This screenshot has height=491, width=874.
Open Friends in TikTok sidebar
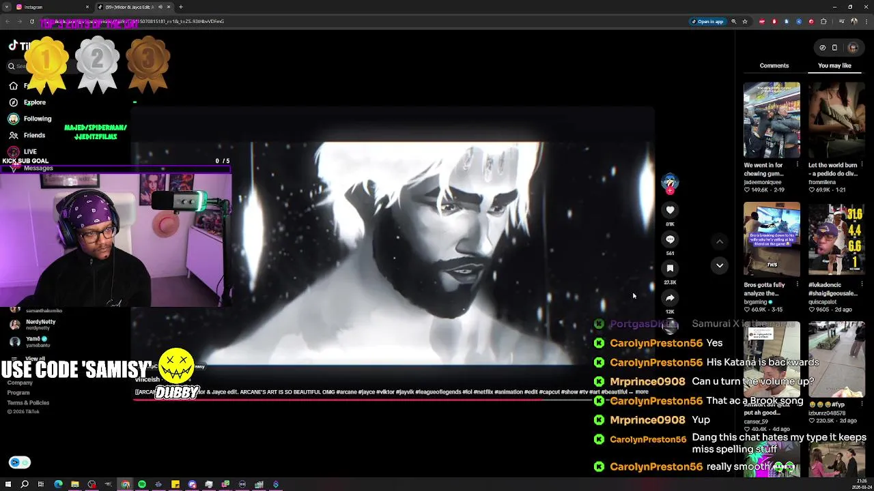click(x=27, y=135)
